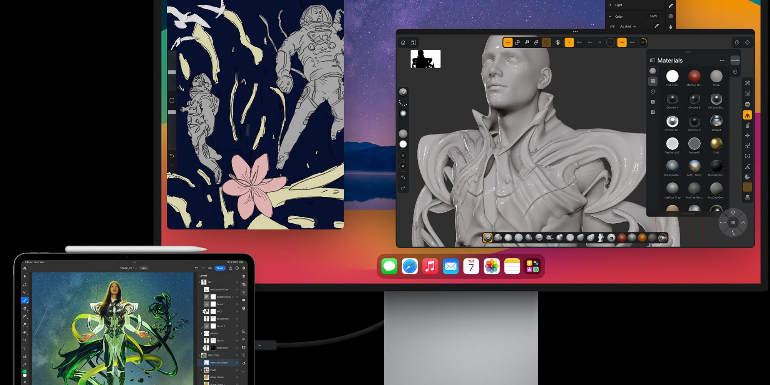
Task: Open the As shot white balance dropdown
Action: [628, 27]
